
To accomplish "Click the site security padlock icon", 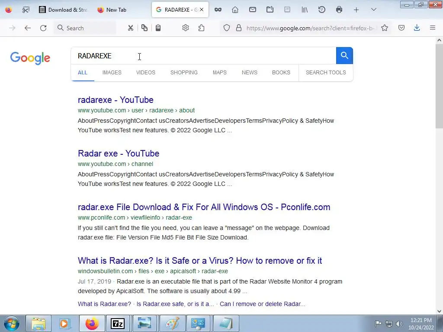I will [239, 28].
